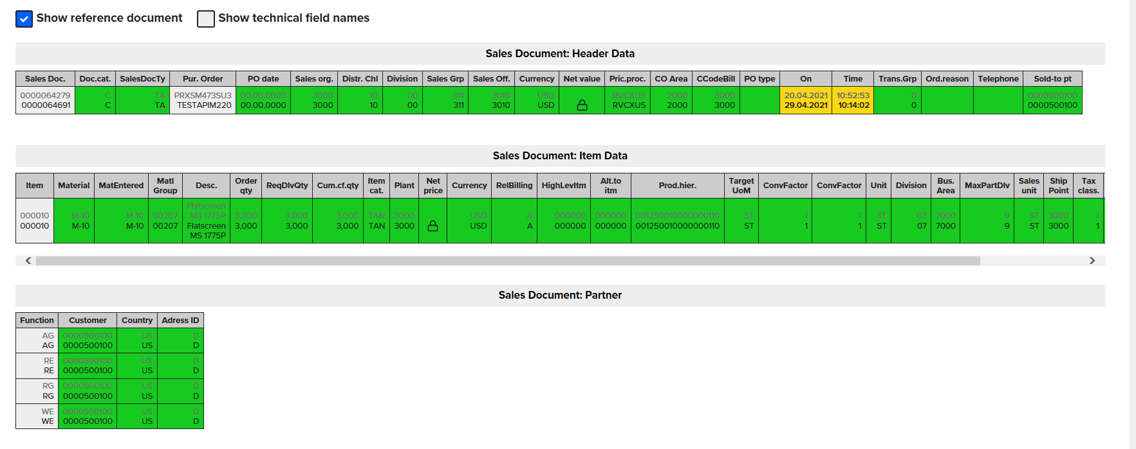Click the Show technical field names label
This screenshot has height=449, width=1136.
click(x=293, y=18)
